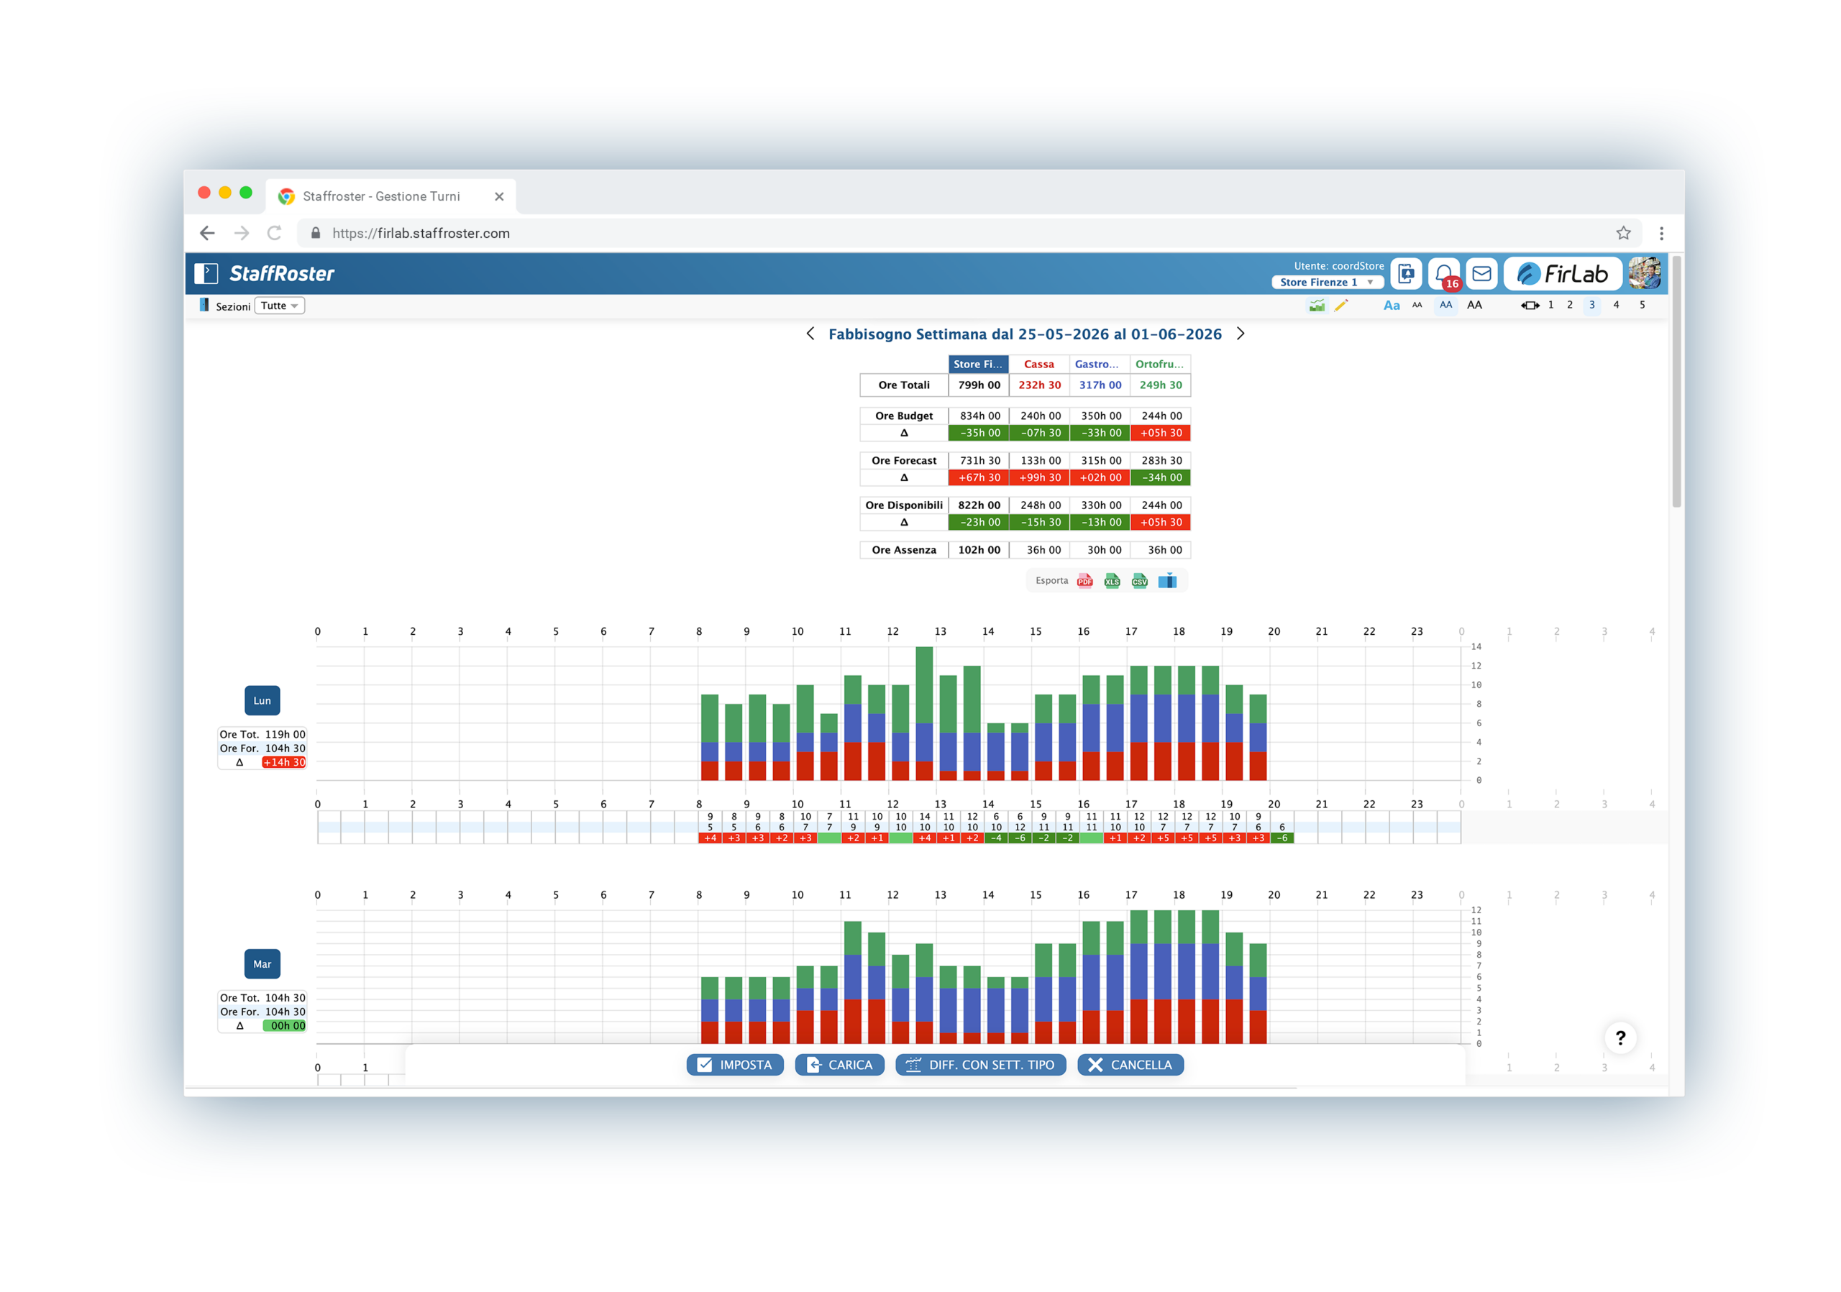Screen dimensions: 1841x1292
Task: Click the Forecast delta +99h 30 cell
Action: click(1039, 477)
